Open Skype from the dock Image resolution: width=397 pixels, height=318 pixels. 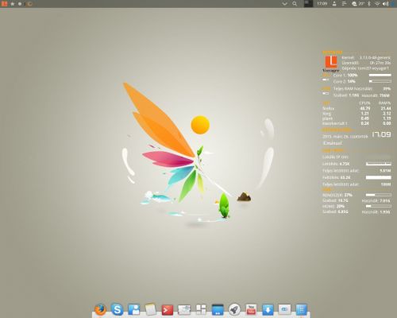(x=117, y=309)
